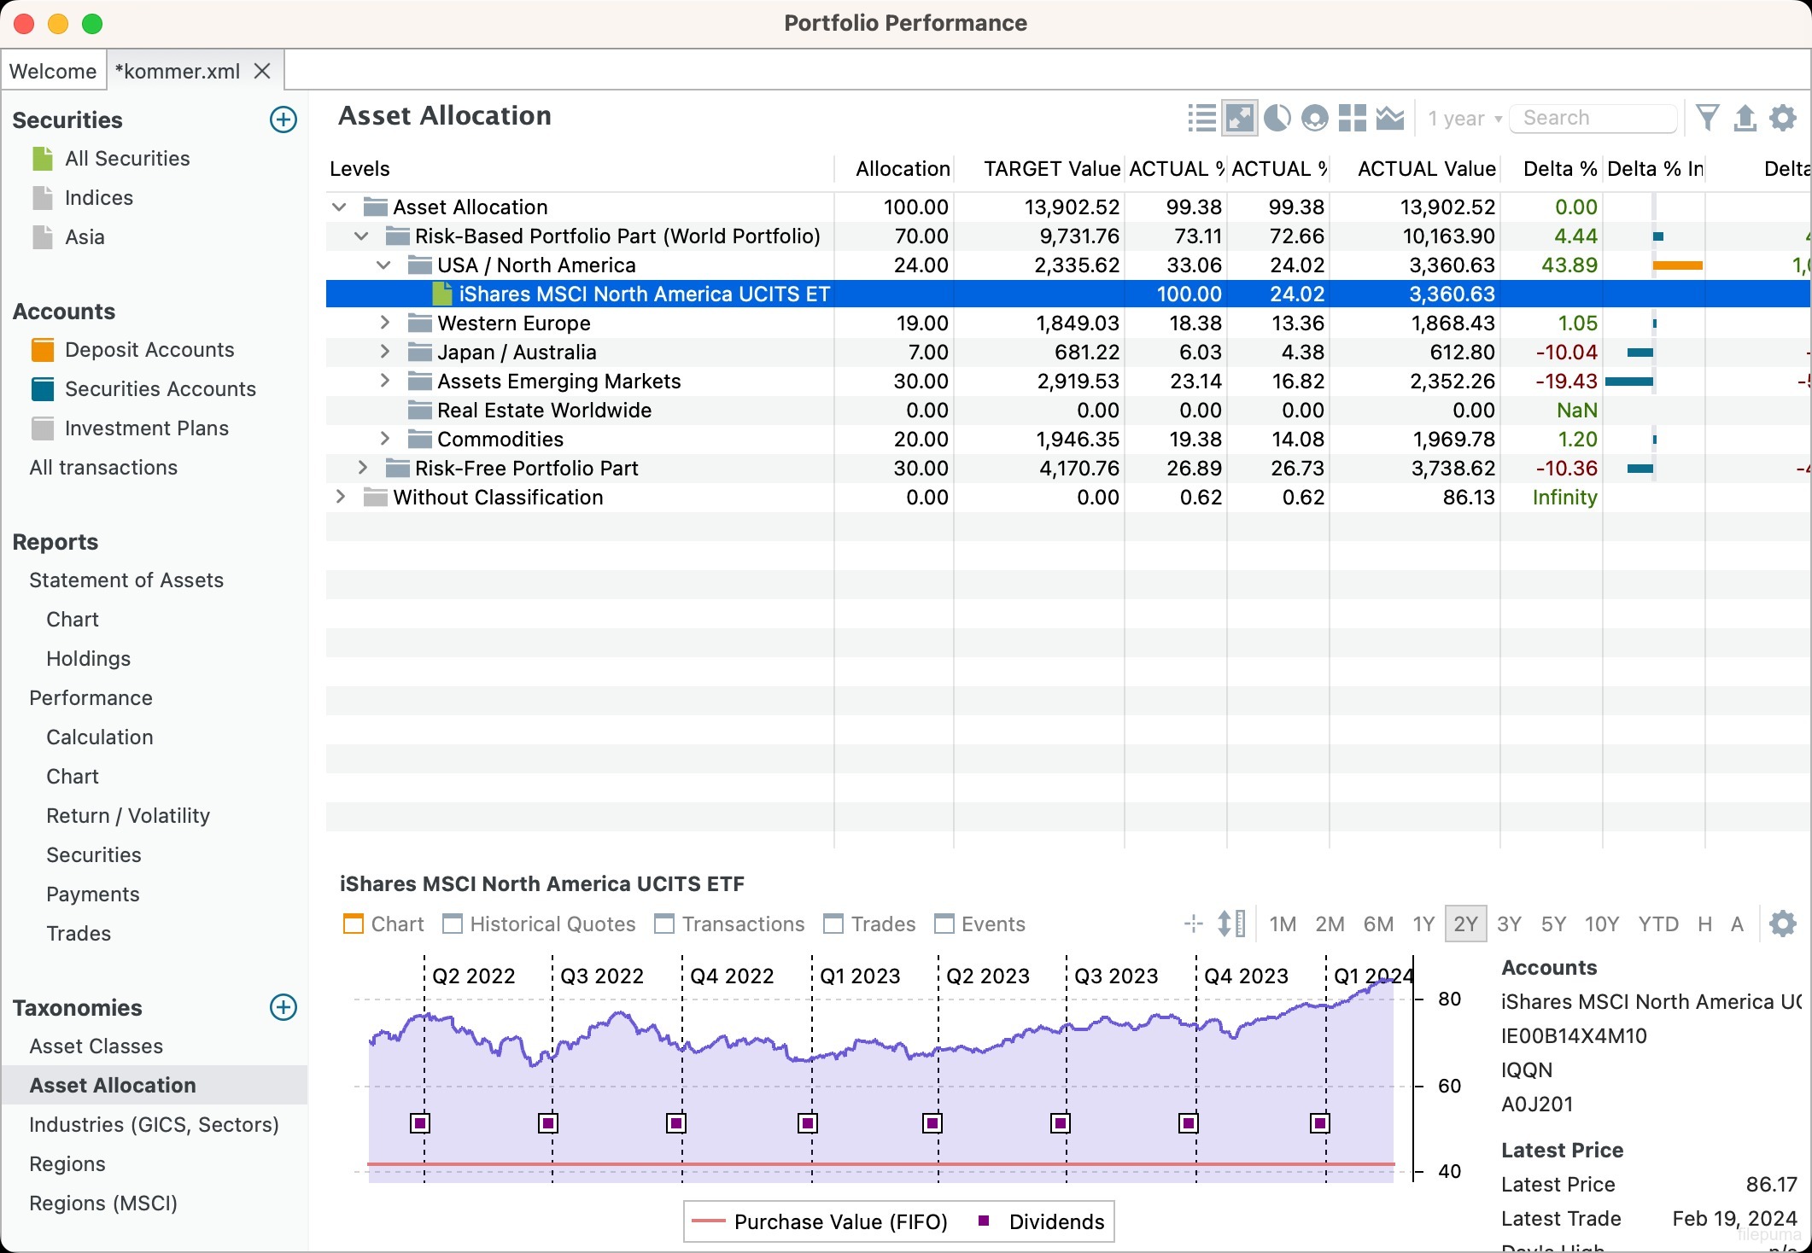Select the stacked area chart view icon

[1390, 118]
